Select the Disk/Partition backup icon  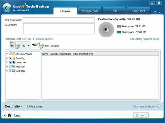click(38, 45)
